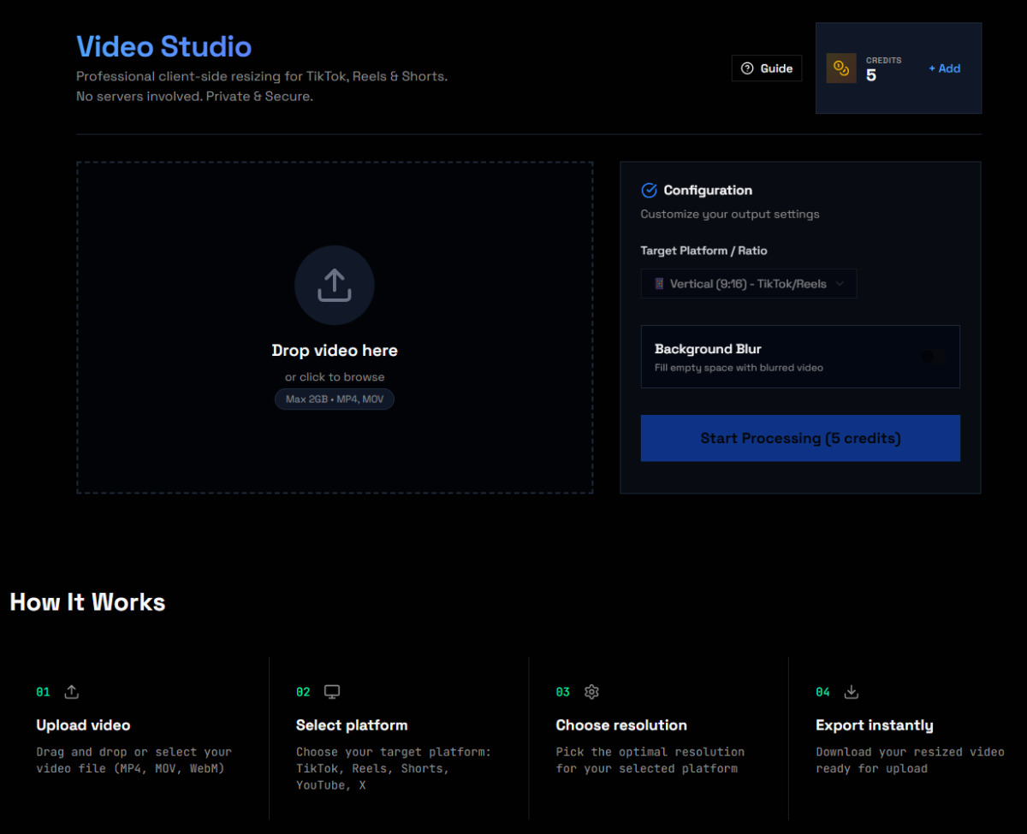1027x834 pixels.
Task: Click the Video Studio title
Action: [163, 46]
